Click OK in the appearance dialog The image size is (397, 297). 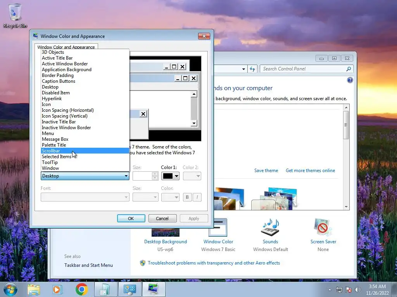pos(131,218)
